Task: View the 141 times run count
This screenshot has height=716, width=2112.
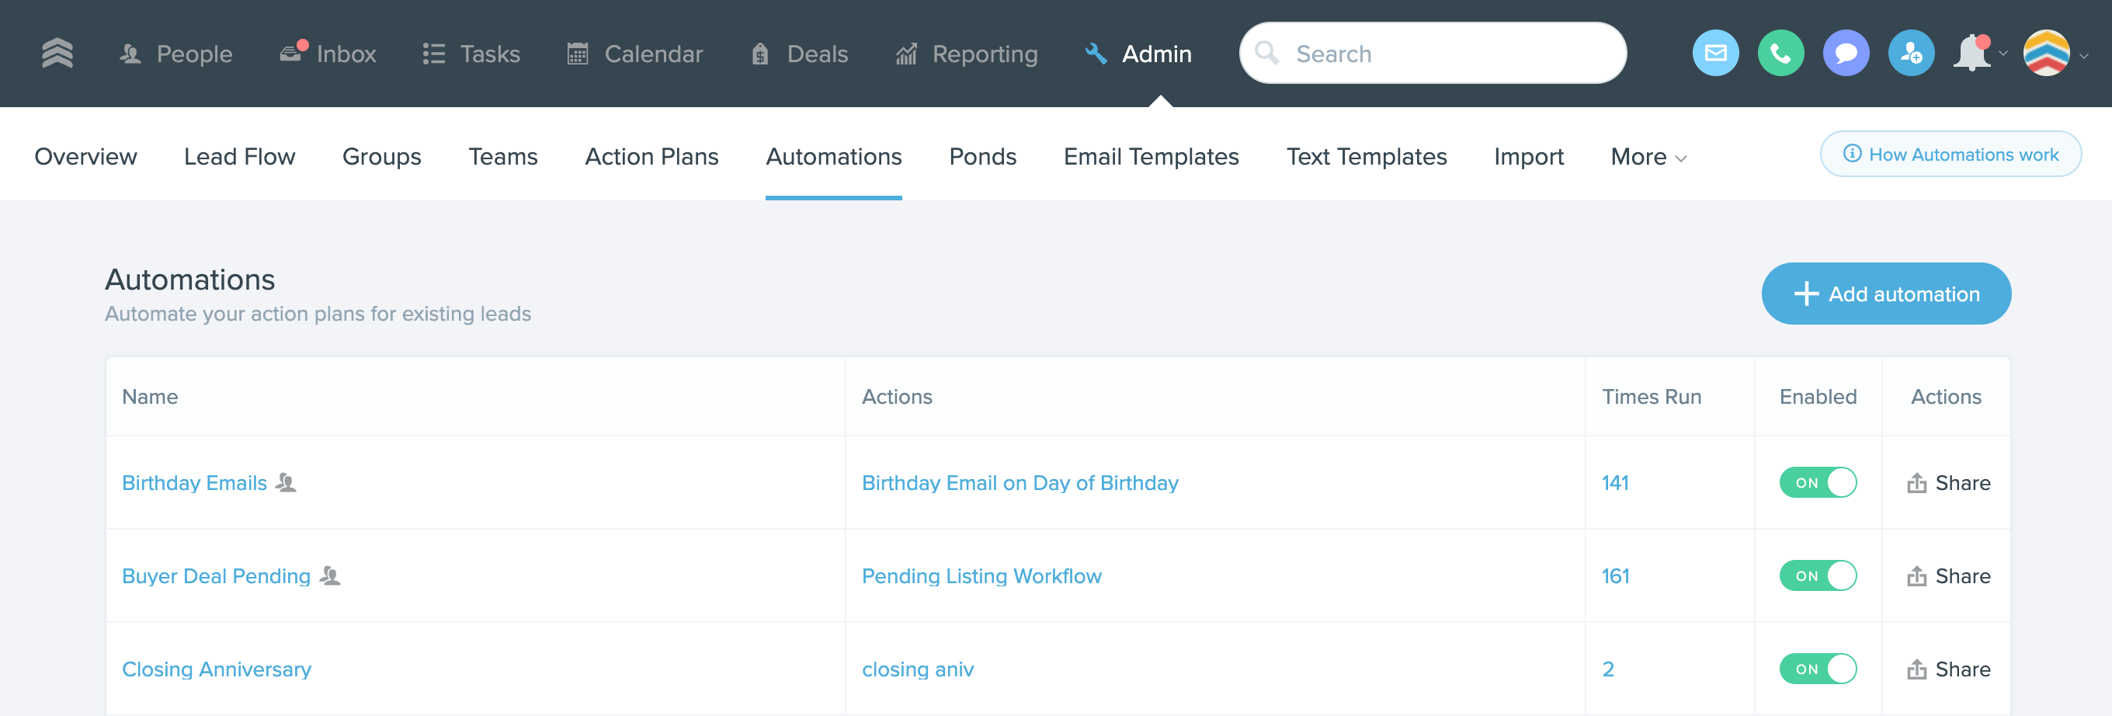Action: [1615, 483]
